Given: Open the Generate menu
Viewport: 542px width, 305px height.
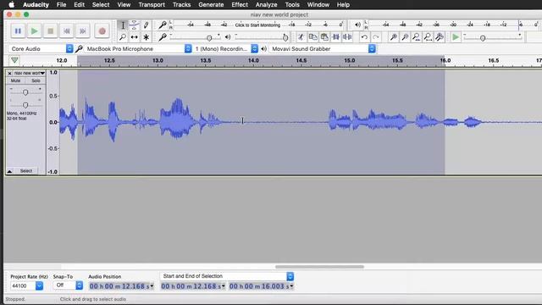Looking at the screenshot, I should 211,5.
